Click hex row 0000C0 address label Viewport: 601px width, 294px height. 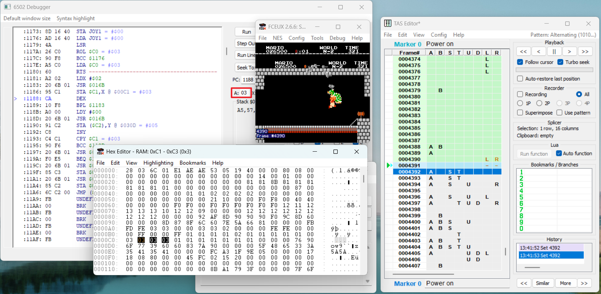[x=105, y=240]
